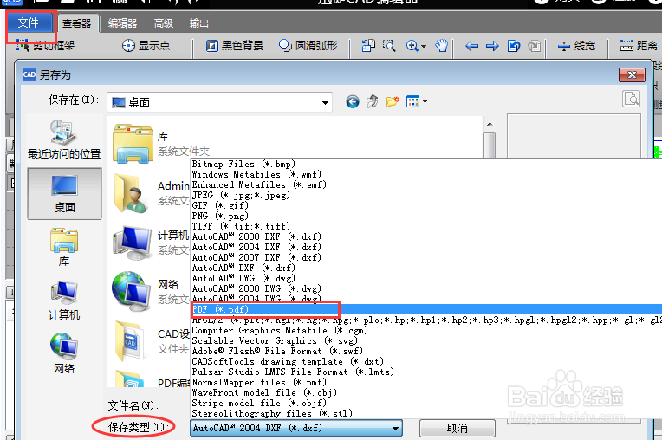Go up one folder level
The image size is (662, 440).
pos(372,101)
